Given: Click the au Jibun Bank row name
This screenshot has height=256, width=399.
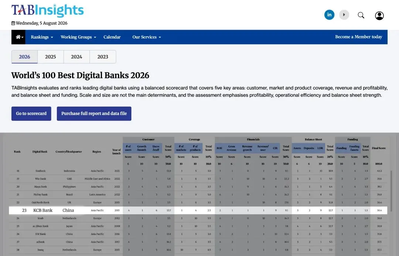Looking at the screenshot, I should click(41, 226).
